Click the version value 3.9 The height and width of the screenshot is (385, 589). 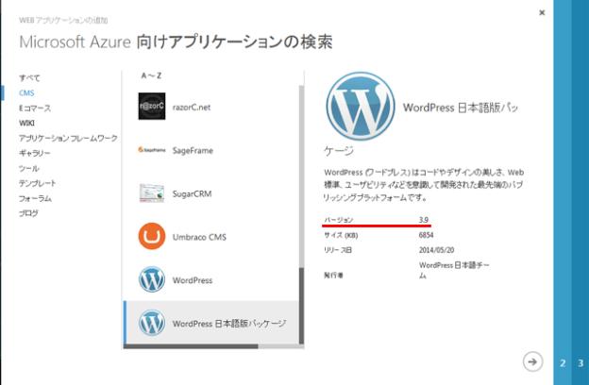[x=424, y=220]
